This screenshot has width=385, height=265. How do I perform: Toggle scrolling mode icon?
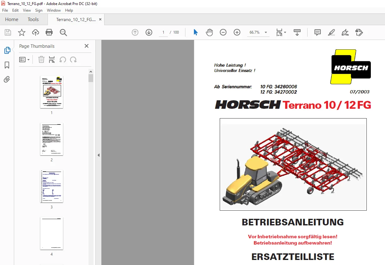(x=297, y=32)
